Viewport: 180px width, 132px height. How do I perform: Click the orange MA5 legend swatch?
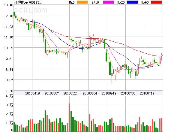click(82, 2)
